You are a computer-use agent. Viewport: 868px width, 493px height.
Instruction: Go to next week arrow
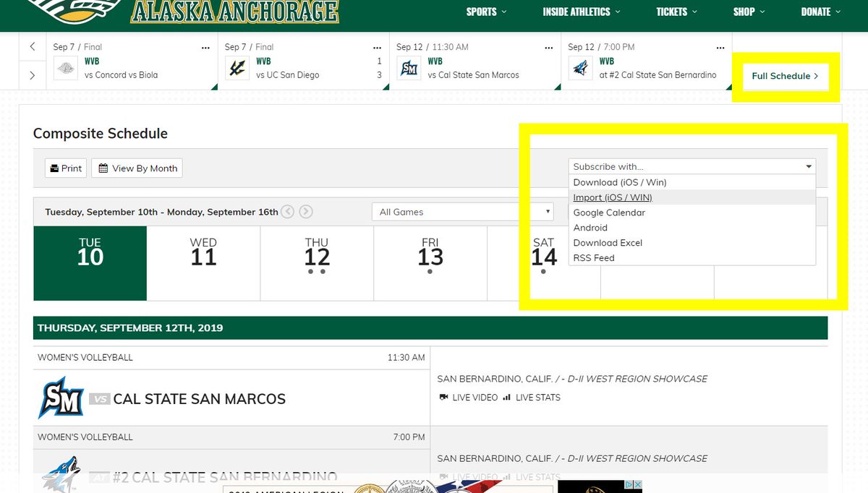(306, 212)
